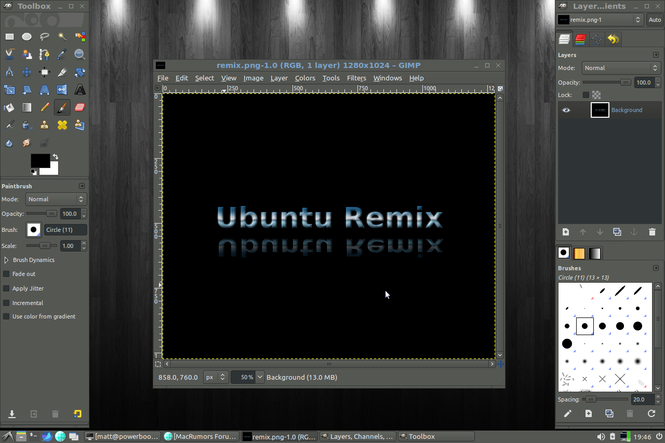Screen dimensions: 665x443
Task: Open the Brushes panel configuration menu
Action: (656, 268)
